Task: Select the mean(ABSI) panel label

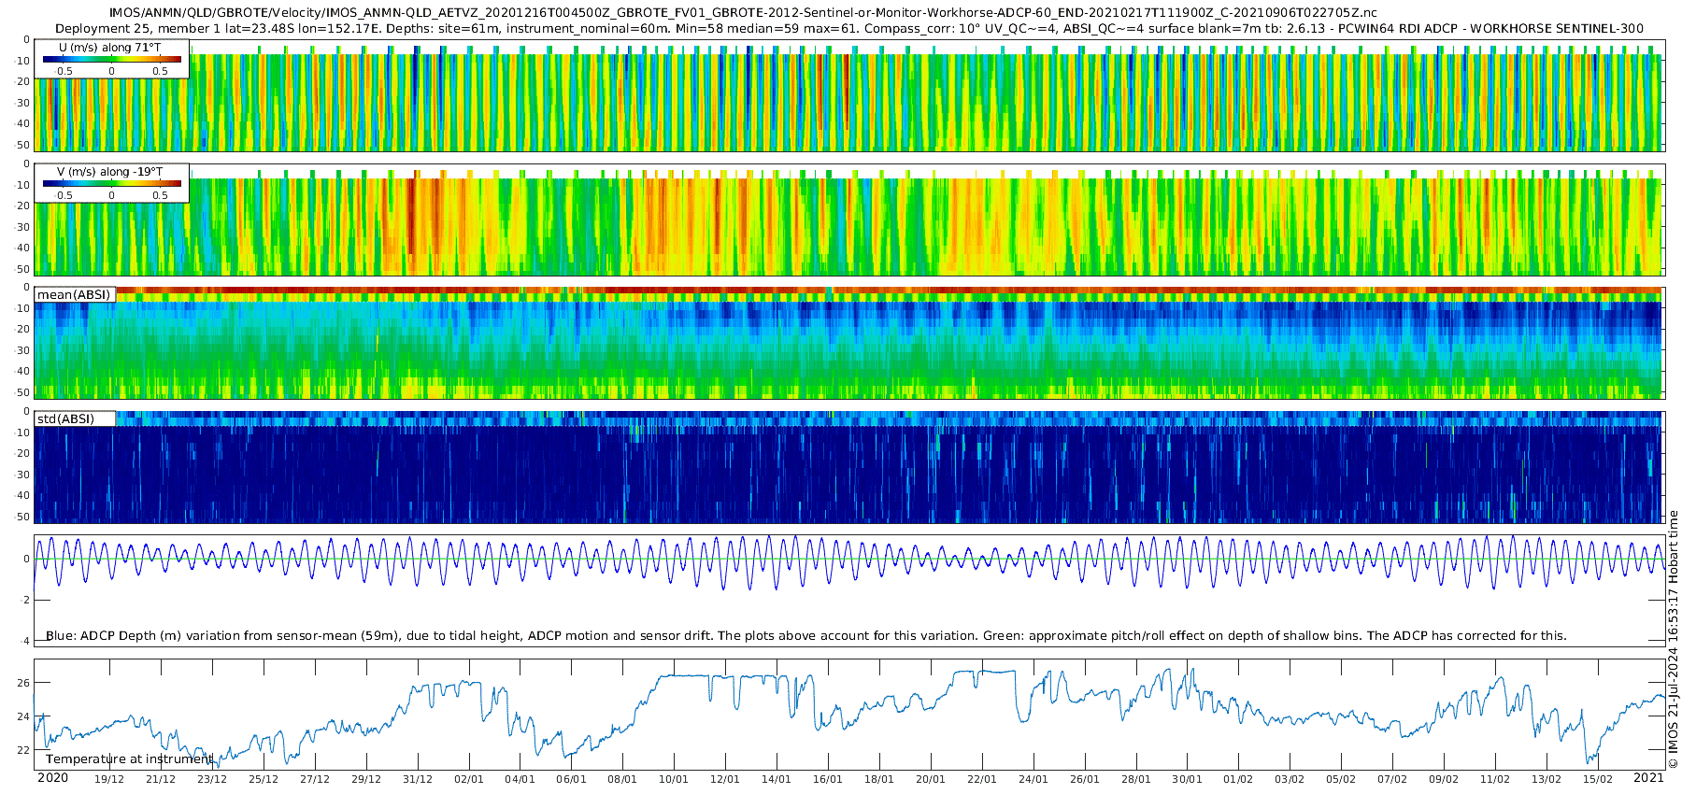Action: [x=74, y=295]
